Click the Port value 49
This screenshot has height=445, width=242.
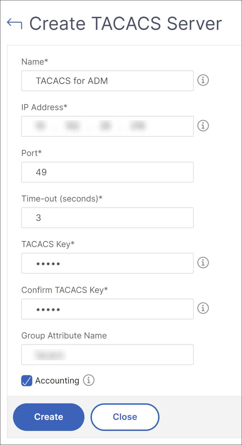pyautogui.click(x=41, y=172)
